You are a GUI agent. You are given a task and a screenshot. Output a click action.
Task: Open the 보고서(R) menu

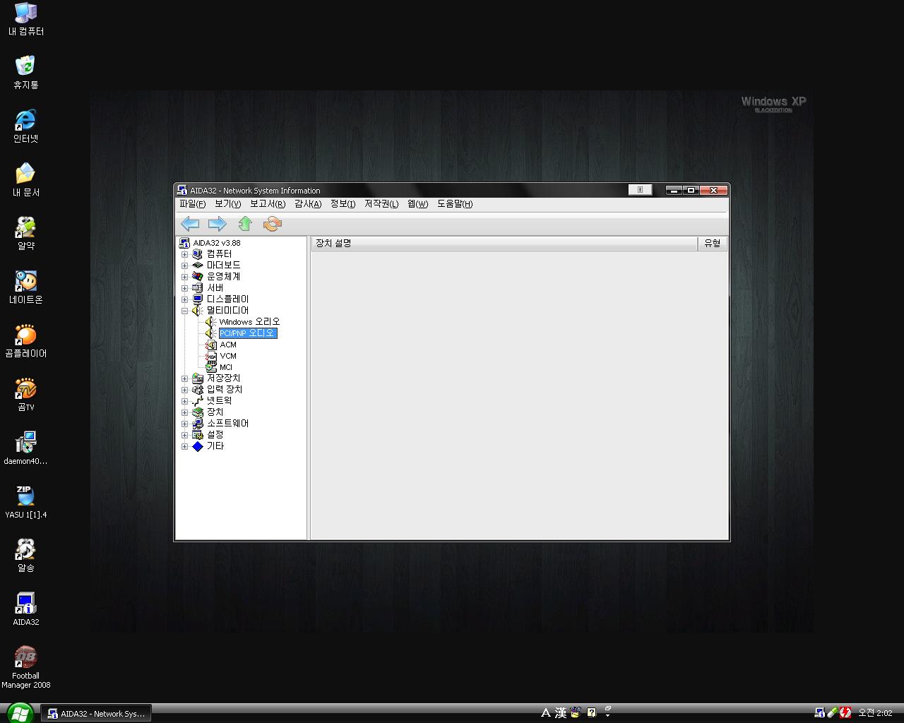(x=268, y=204)
